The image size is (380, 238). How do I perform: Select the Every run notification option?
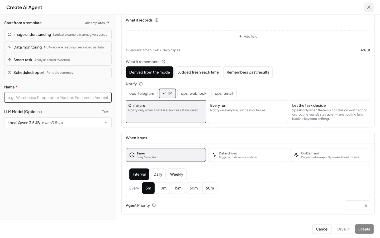(x=248, y=112)
